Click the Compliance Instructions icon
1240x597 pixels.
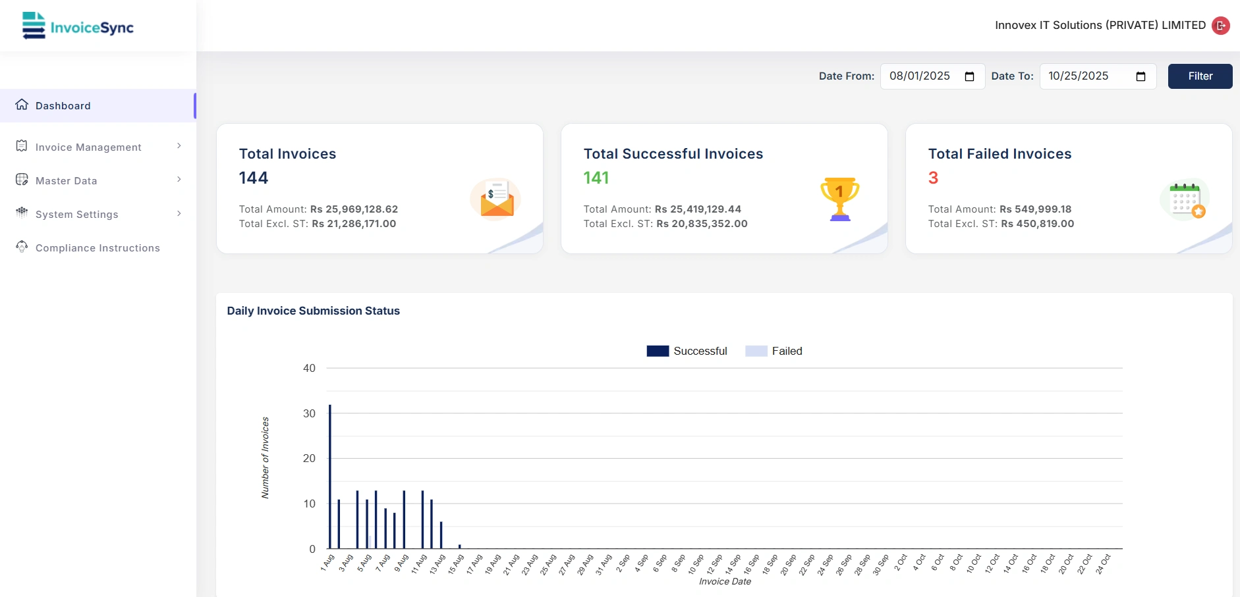[x=22, y=247]
